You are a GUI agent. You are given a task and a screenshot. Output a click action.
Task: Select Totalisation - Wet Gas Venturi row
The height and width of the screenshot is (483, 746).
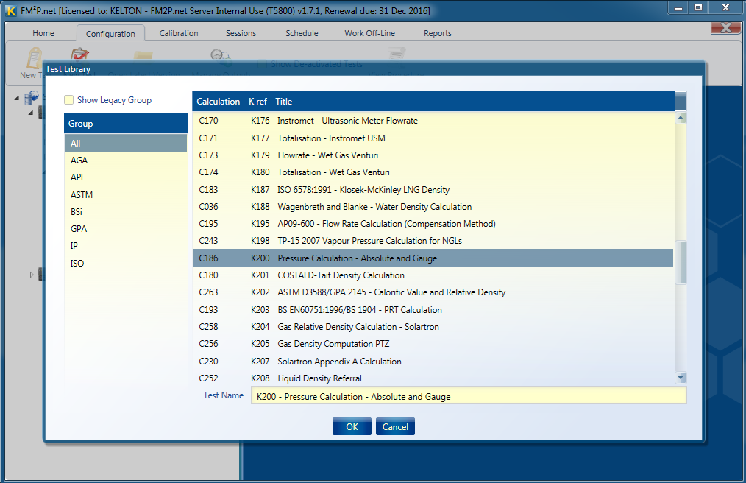pyautogui.click(x=433, y=172)
